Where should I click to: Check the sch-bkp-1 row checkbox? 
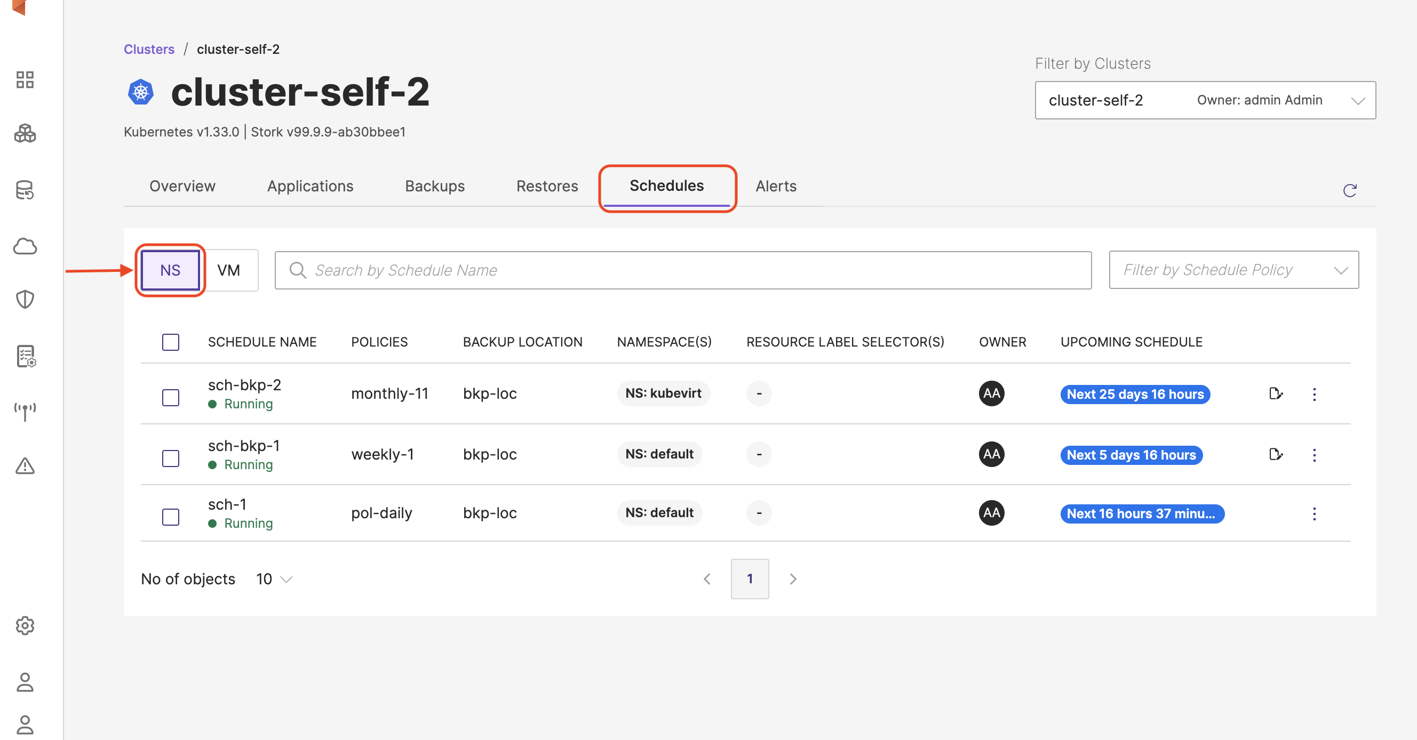[x=171, y=458]
